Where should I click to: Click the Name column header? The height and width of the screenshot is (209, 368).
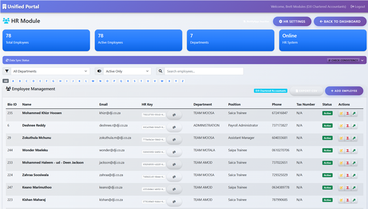pos(27,104)
